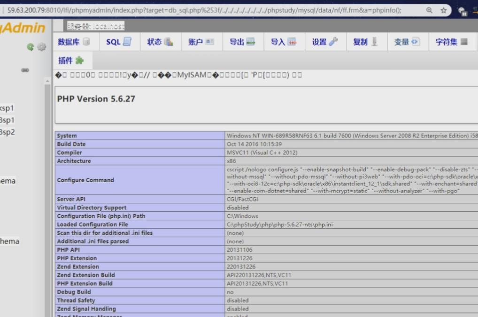
Task: Select the 8sp2 database in sidebar
Action: [8, 132]
